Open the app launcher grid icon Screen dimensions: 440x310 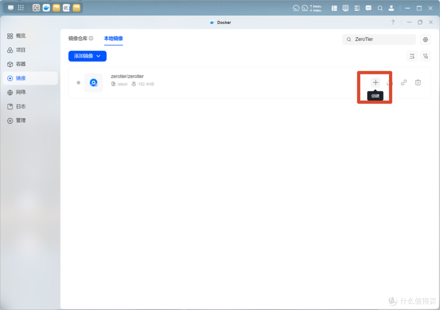point(21,8)
